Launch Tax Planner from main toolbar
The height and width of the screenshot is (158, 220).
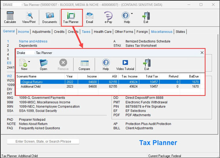pos(71,18)
